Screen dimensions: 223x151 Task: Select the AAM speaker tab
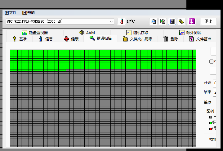click(x=87, y=33)
